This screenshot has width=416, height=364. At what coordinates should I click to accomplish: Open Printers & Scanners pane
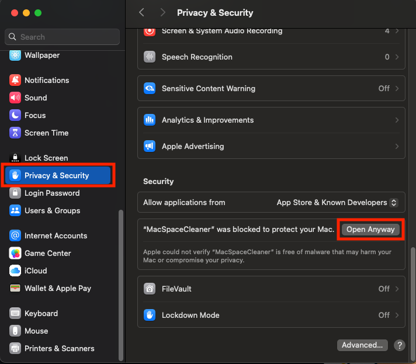point(58,348)
